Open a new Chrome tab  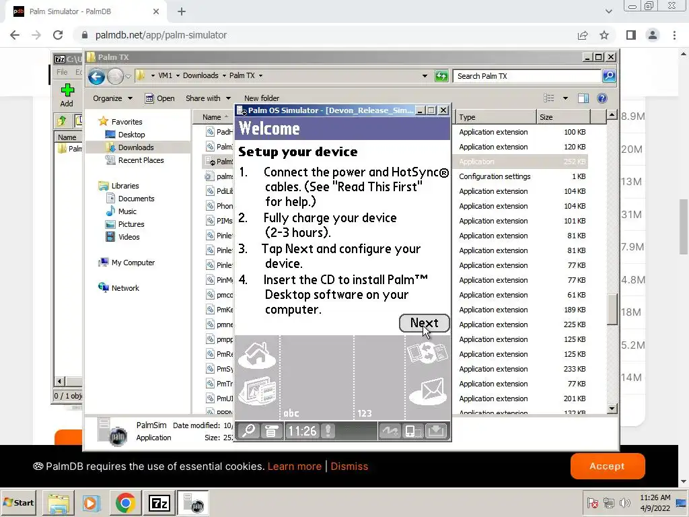pos(182,11)
